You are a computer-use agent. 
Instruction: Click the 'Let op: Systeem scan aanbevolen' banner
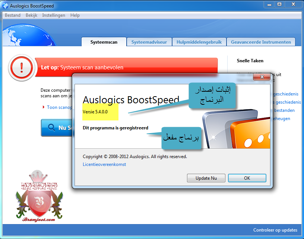click(126, 67)
